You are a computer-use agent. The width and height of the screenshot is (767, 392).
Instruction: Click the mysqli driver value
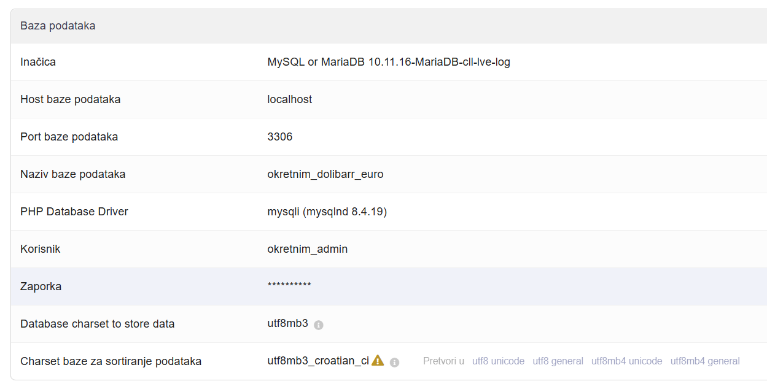(327, 212)
